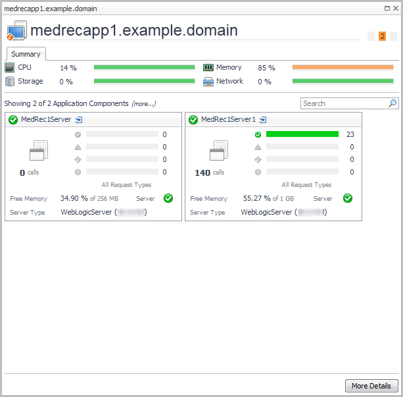403x397 pixels.
Task: Open the MedRec1Server component name
Action: click(x=46, y=119)
